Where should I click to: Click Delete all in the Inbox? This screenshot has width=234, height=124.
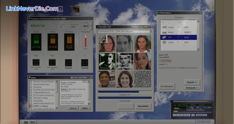tap(73, 108)
